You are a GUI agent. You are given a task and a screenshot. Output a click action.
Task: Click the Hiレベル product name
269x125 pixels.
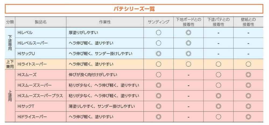(x=25, y=33)
